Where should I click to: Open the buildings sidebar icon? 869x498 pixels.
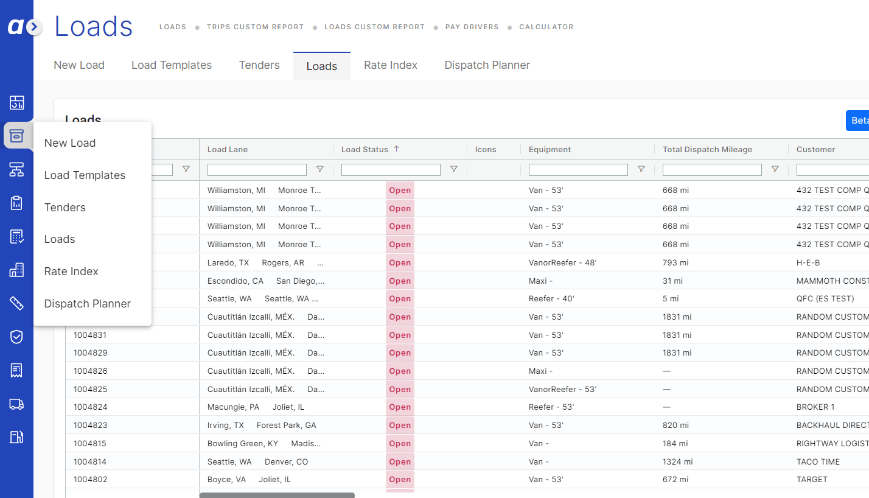click(16, 270)
